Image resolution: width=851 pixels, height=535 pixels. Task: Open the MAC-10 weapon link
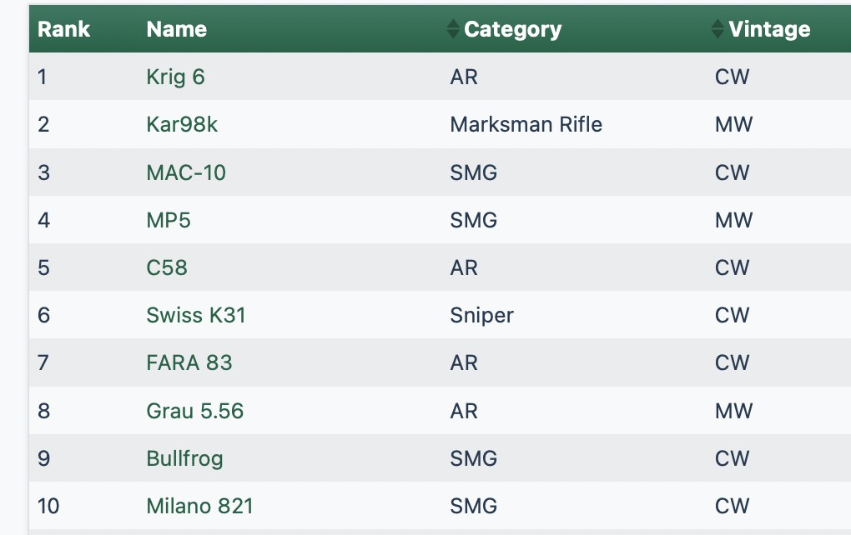pyautogui.click(x=186, y=172)
